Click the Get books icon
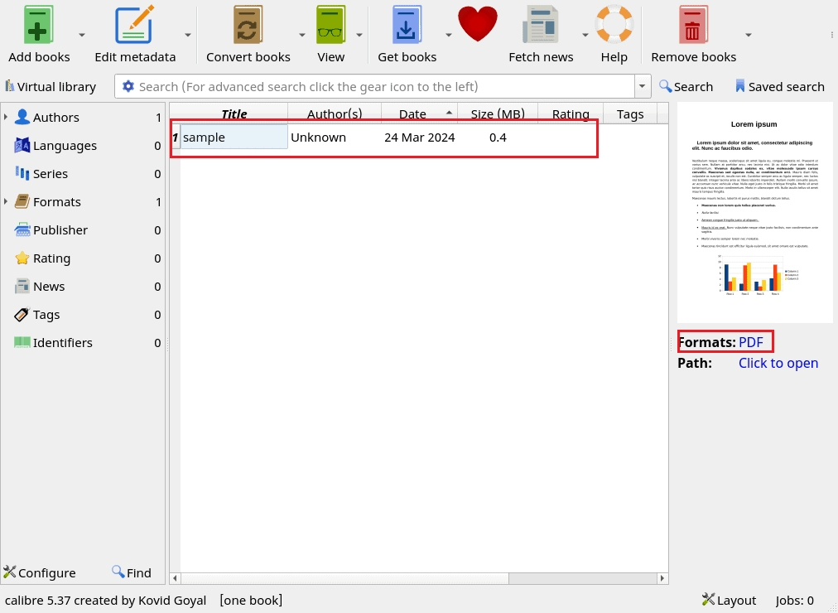The height and width of the screenshot is (613, 838). tap(407, 25)
